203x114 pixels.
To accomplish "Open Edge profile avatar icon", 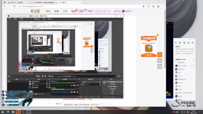I will click(x=158, y=6).
